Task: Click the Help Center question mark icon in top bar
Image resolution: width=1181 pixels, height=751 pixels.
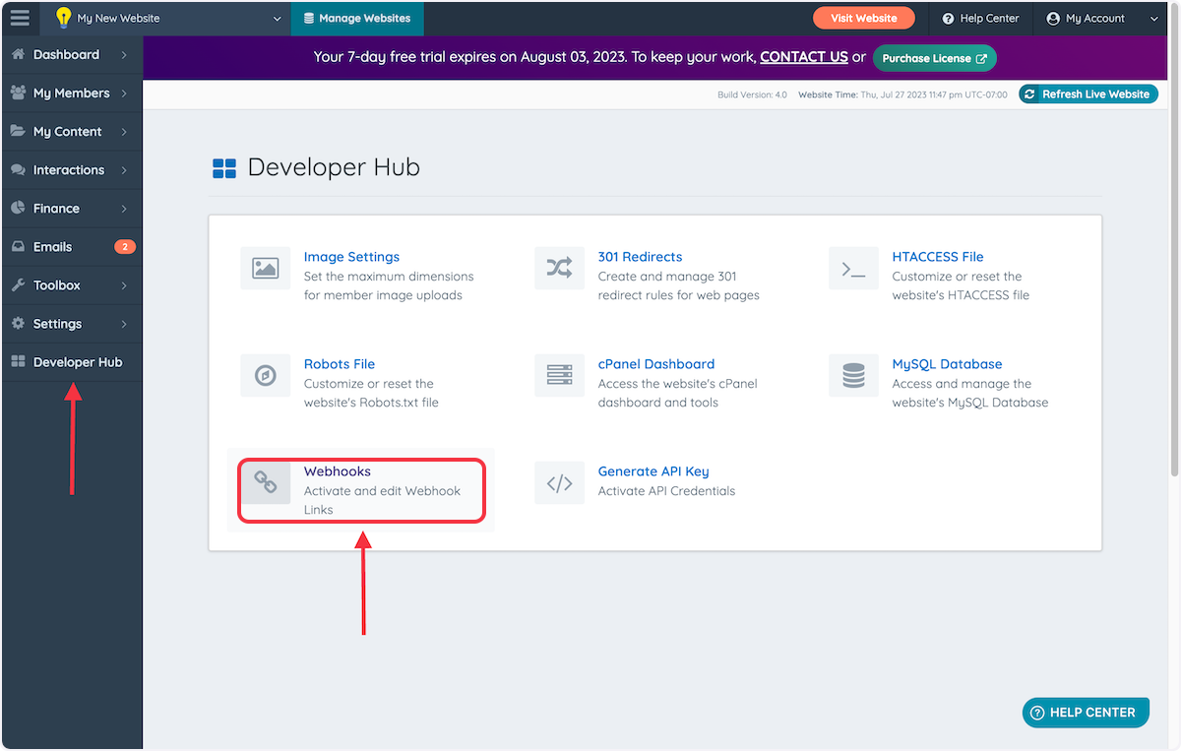Action: coord(948,18)
